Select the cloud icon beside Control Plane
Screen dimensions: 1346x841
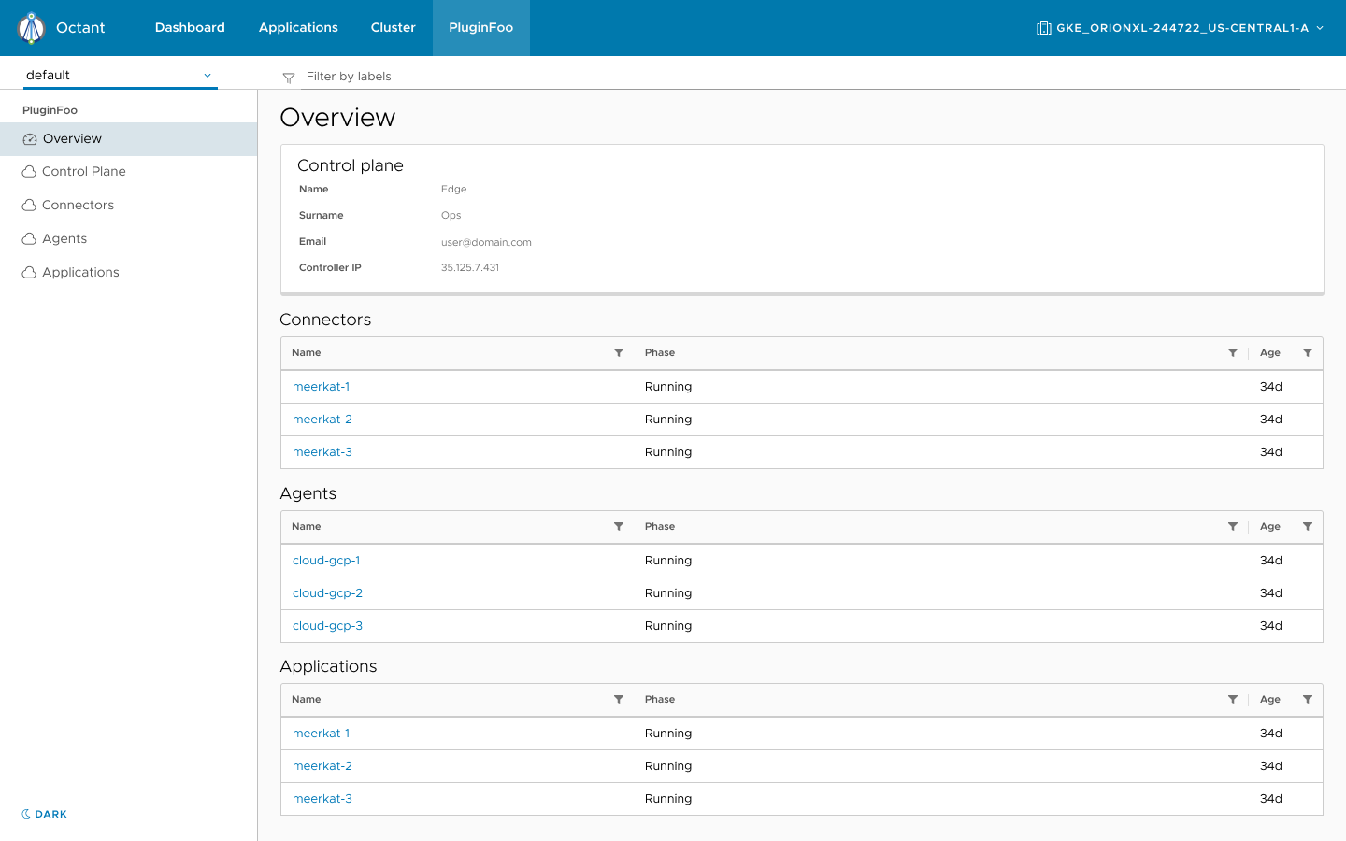click(29, 171)
